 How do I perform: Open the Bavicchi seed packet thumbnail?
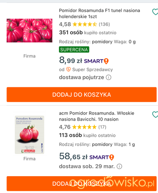click(29, 135)
